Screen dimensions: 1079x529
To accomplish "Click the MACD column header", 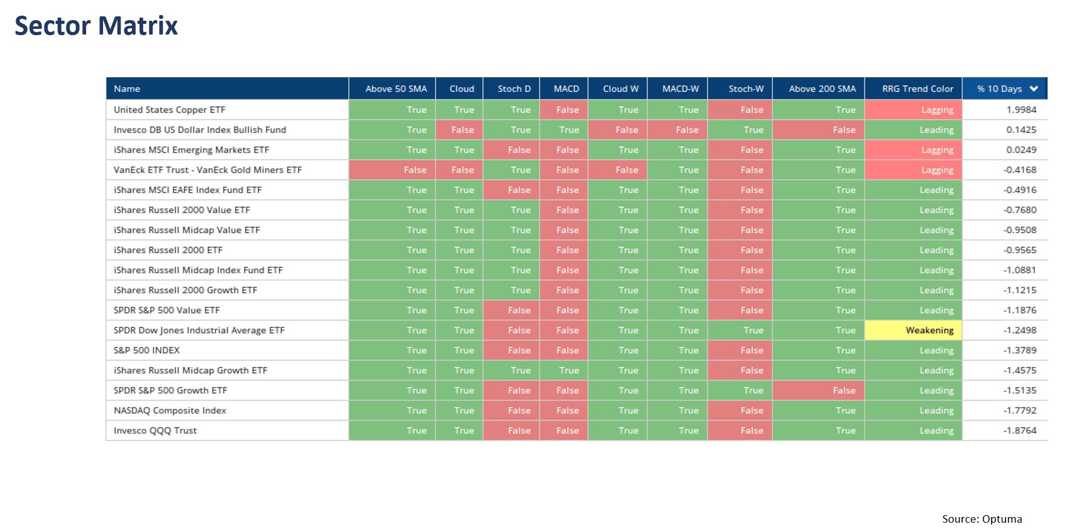I will 564,89.
